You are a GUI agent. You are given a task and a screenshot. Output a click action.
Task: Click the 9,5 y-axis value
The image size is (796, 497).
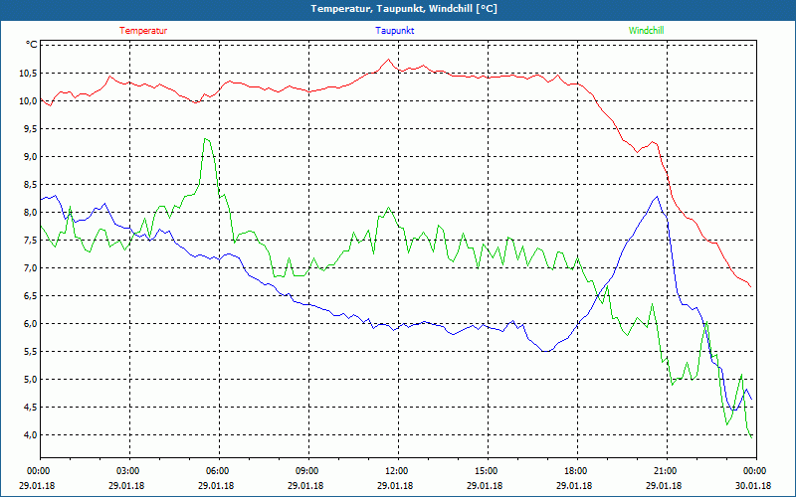pos(31,129)
